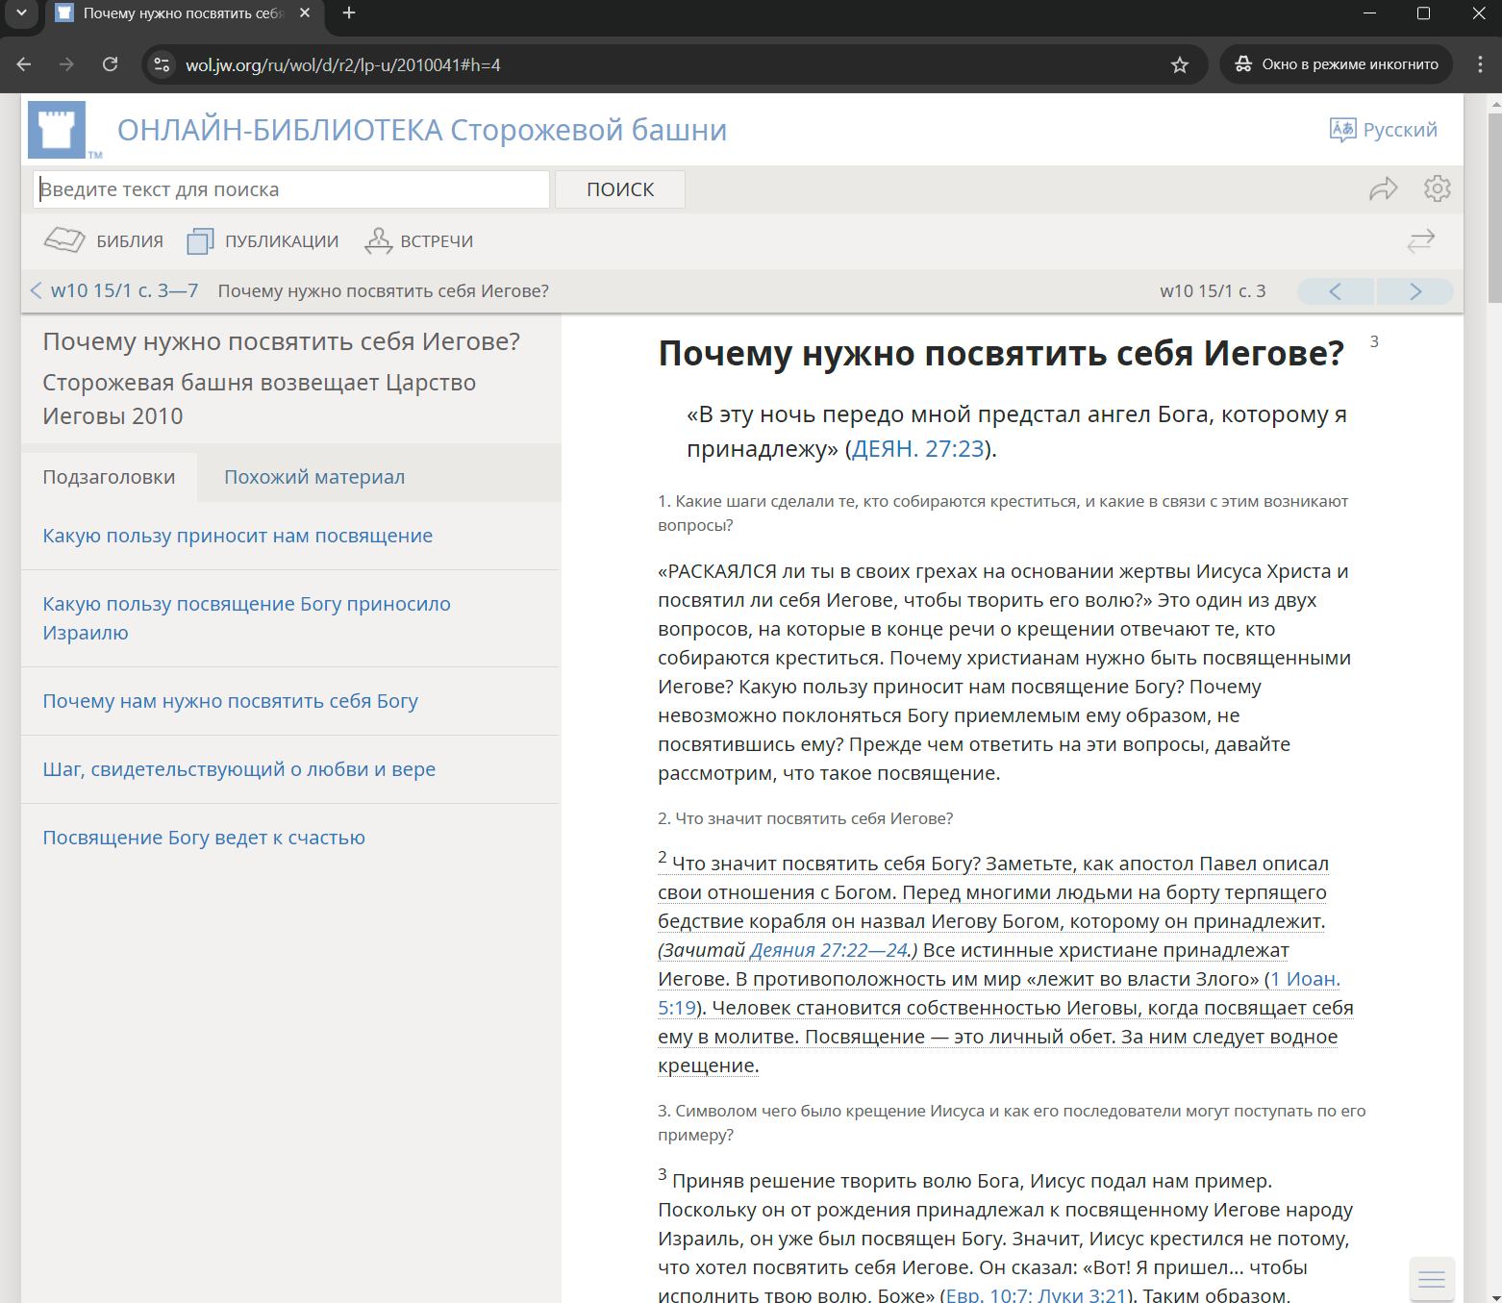
Task: Click the sync/parallel translation arrows icon
Action: tap(1420, 240)
